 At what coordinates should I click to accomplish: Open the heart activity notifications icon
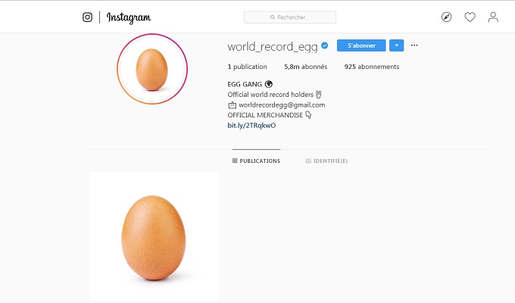pyautogui.click(x=470, y=17)
